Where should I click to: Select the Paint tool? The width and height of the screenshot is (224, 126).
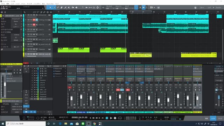[65, 8]
